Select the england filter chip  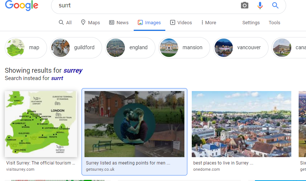click(130, 48)
